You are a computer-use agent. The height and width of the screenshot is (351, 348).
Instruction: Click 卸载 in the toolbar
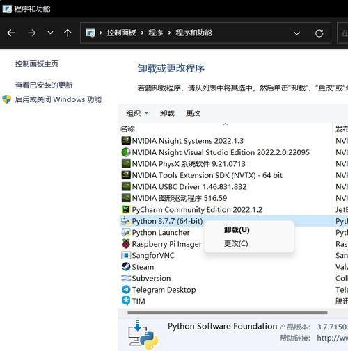pos(167,113)
